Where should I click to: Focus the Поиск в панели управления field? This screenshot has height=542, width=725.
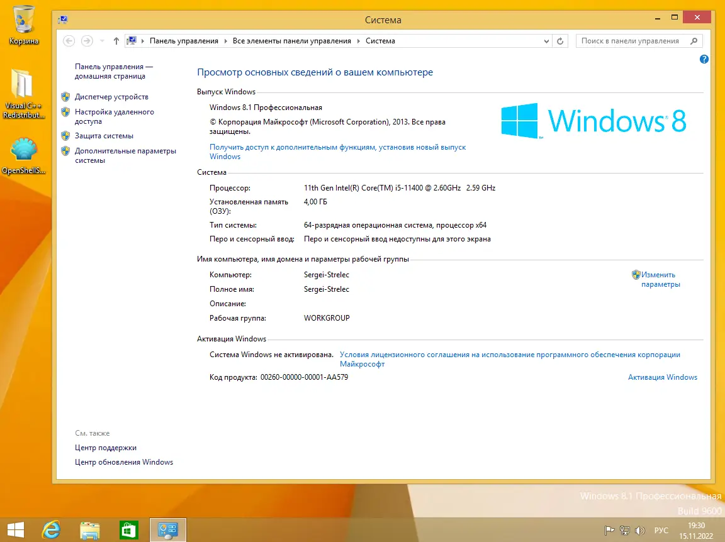639,41
